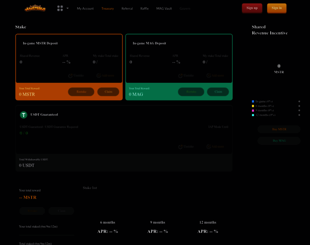Open the MAG Vault page
The height and width of the screenshot is (245, 310).
click(164, 9)
